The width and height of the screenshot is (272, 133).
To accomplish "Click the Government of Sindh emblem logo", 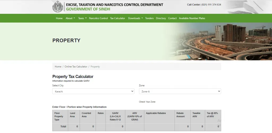I will (58, 7).
